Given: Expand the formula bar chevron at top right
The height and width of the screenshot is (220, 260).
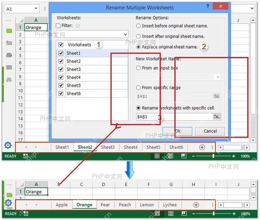Looking at the screenshot, I should coord(252,8).
